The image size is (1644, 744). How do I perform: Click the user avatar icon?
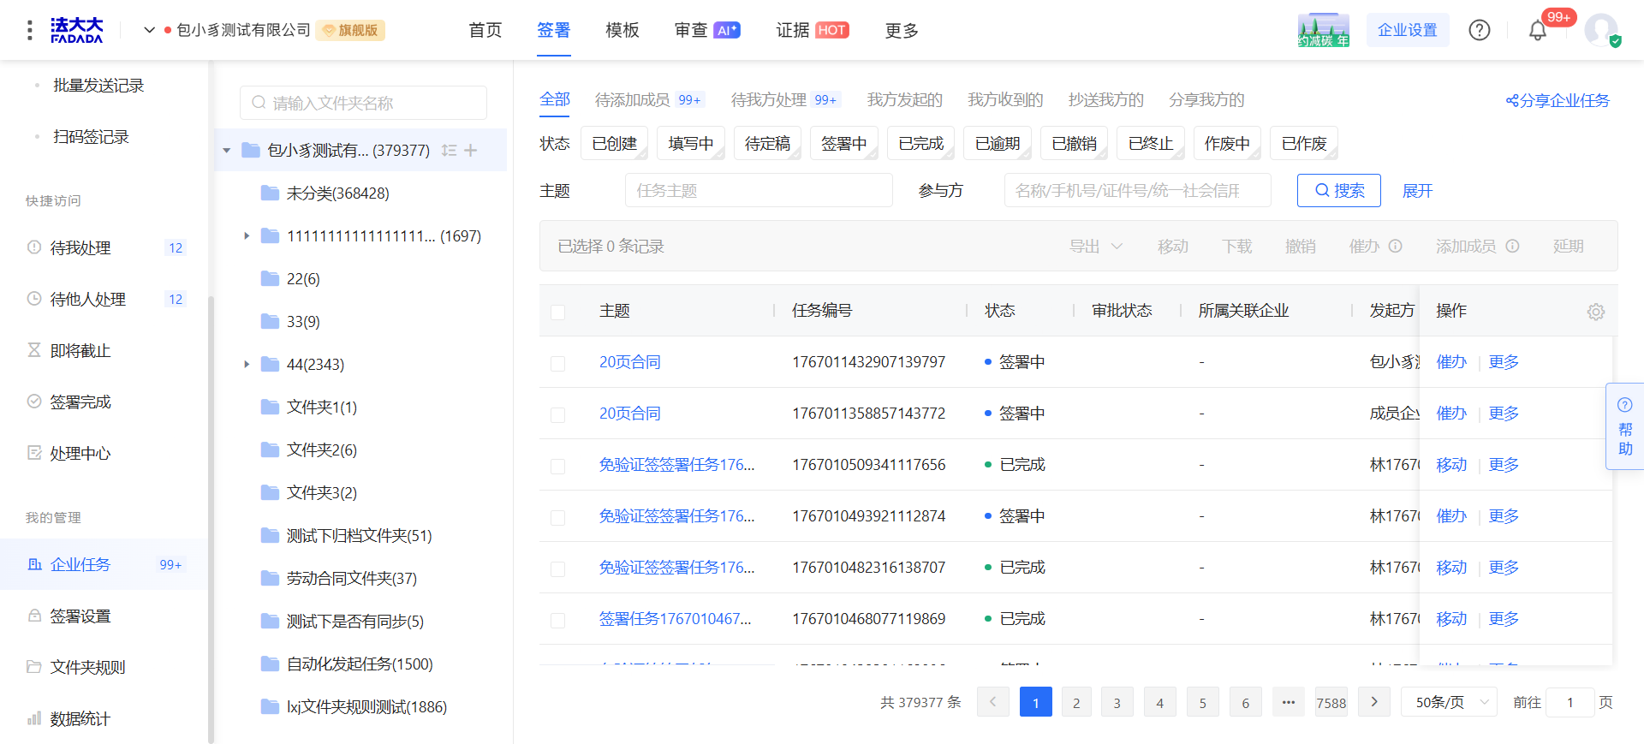coord(1600,30)
